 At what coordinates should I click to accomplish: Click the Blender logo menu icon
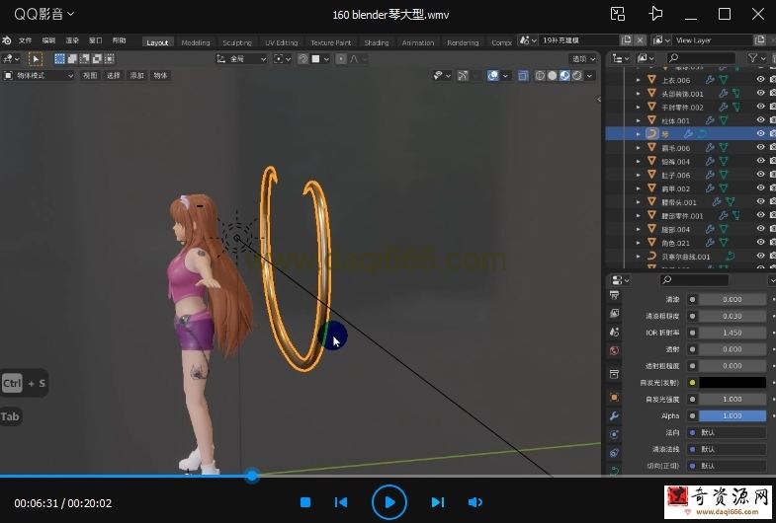[7, 40]
